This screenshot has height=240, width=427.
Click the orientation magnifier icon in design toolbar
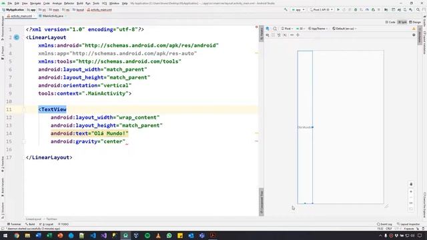[x=275, y=29]
